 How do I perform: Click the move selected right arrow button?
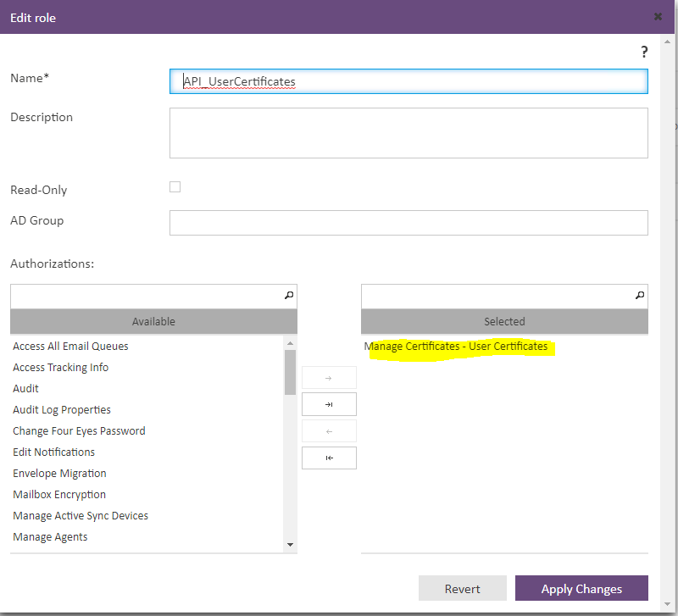329,378
